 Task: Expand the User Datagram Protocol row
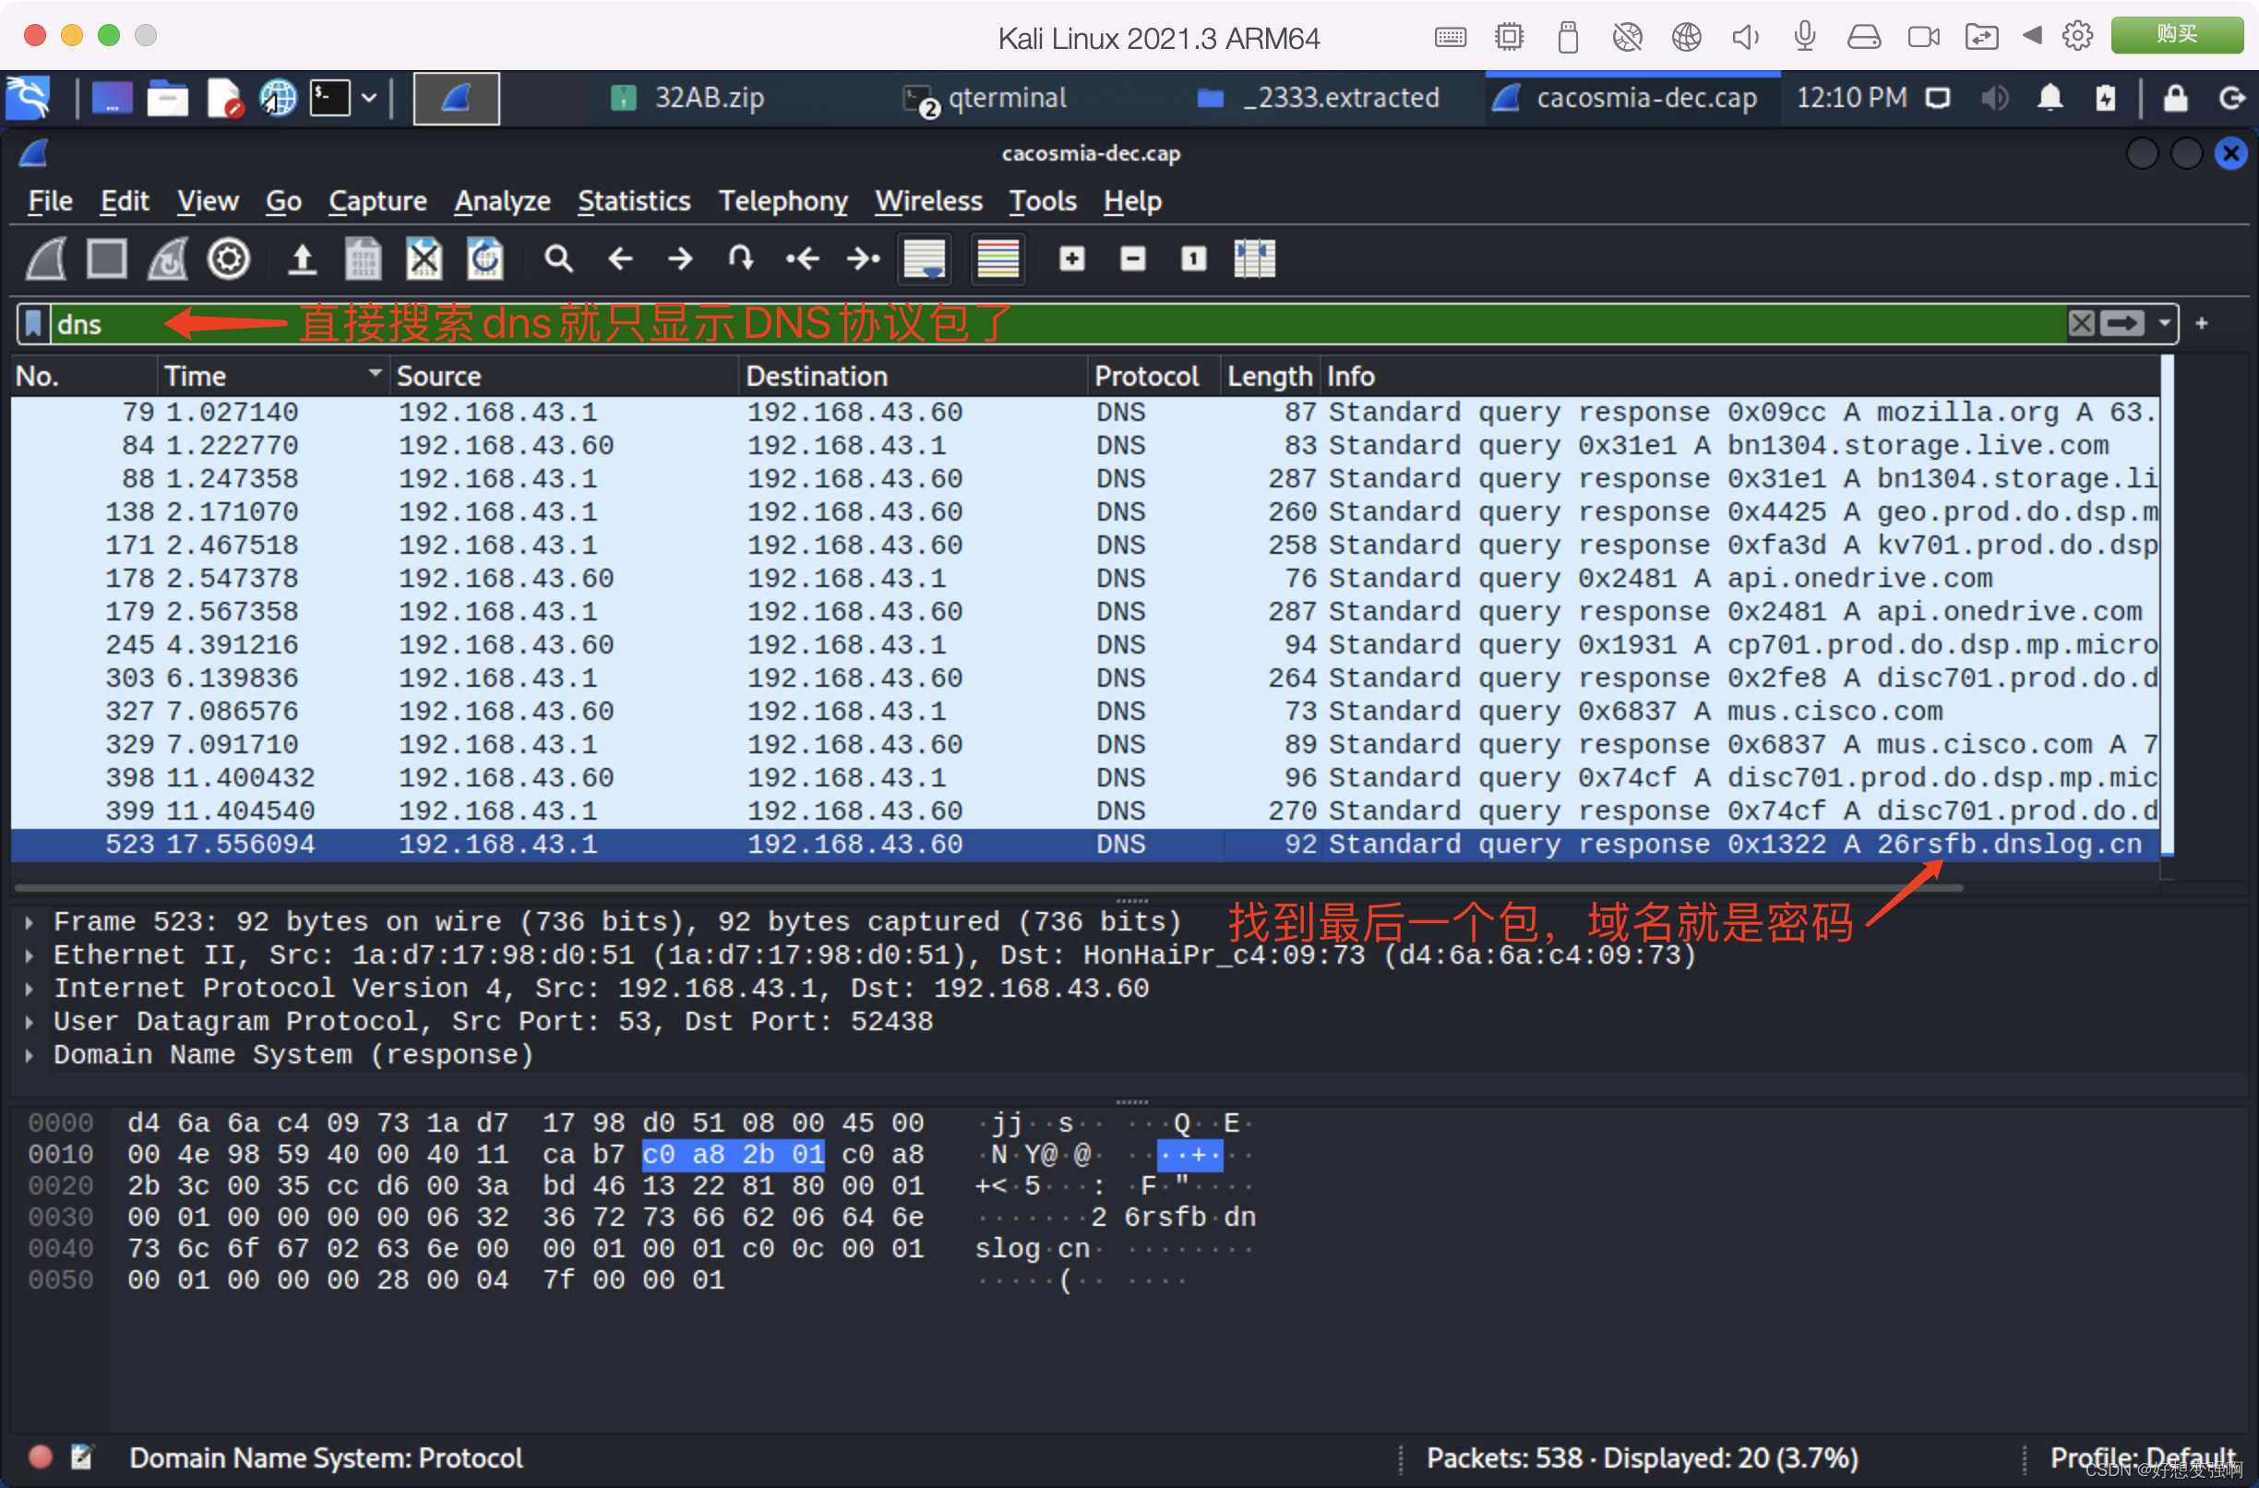pos(30,1022)
